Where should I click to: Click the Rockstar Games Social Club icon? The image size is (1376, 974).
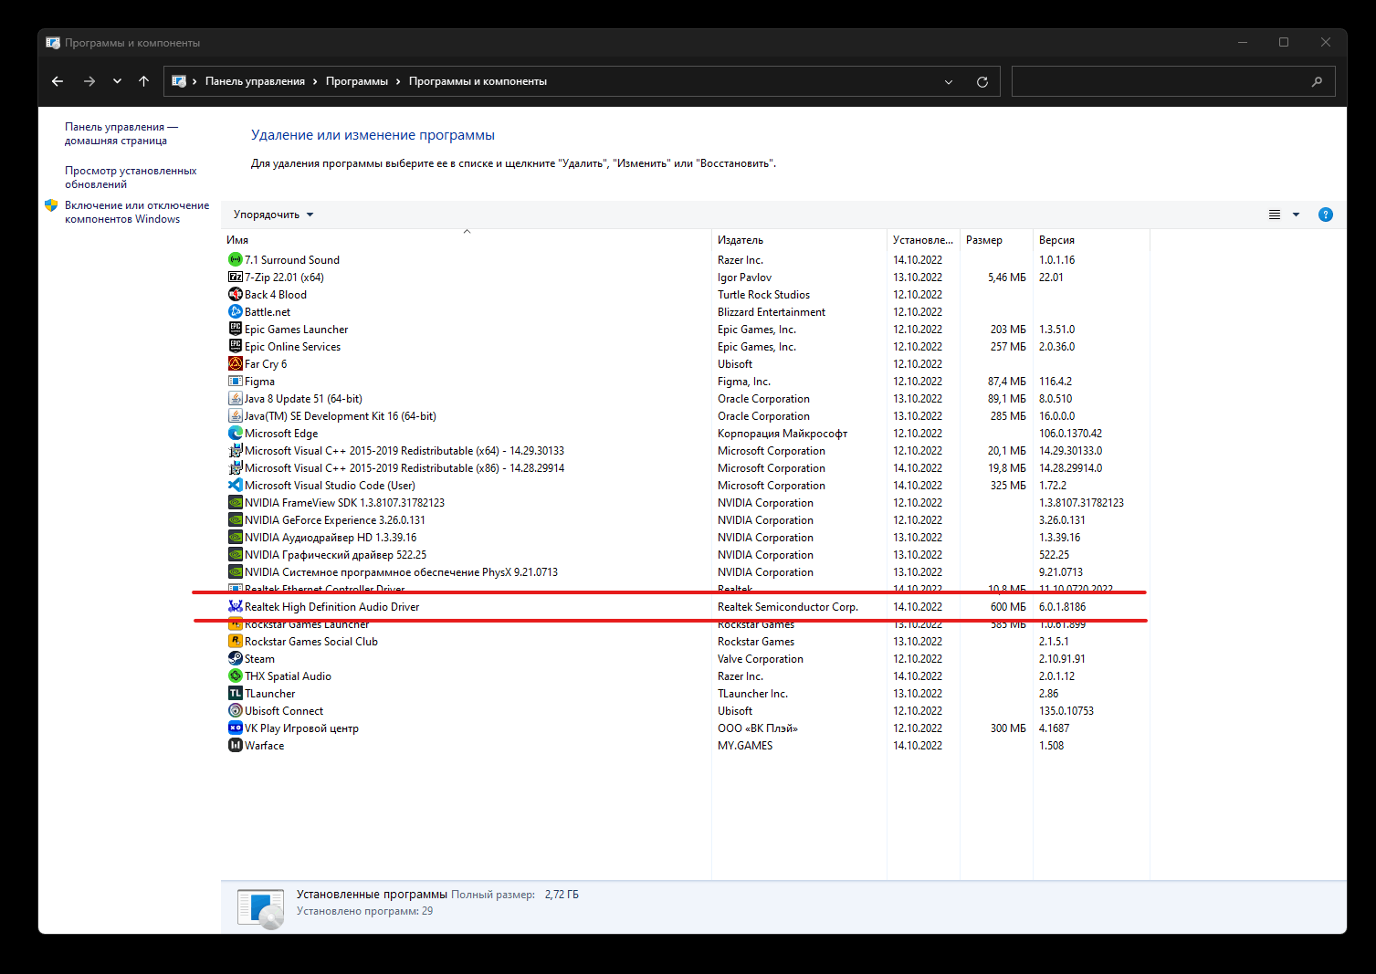(x=236, y=642)
